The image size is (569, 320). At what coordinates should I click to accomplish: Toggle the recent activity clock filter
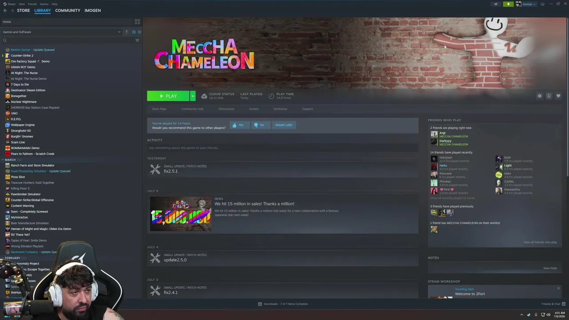point(133,32)
